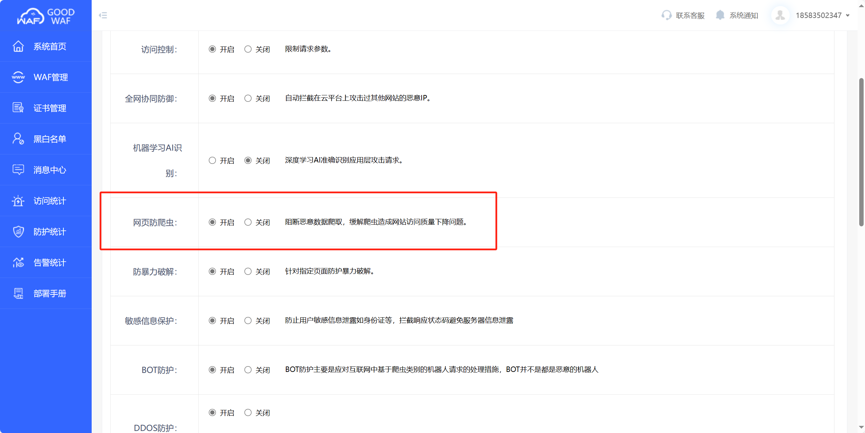The height and width of the screenshot is (433, 865).
Task: Enable 开启 for 机器学习AI识别
Action: pyautogui.click(x=213, y=161)
